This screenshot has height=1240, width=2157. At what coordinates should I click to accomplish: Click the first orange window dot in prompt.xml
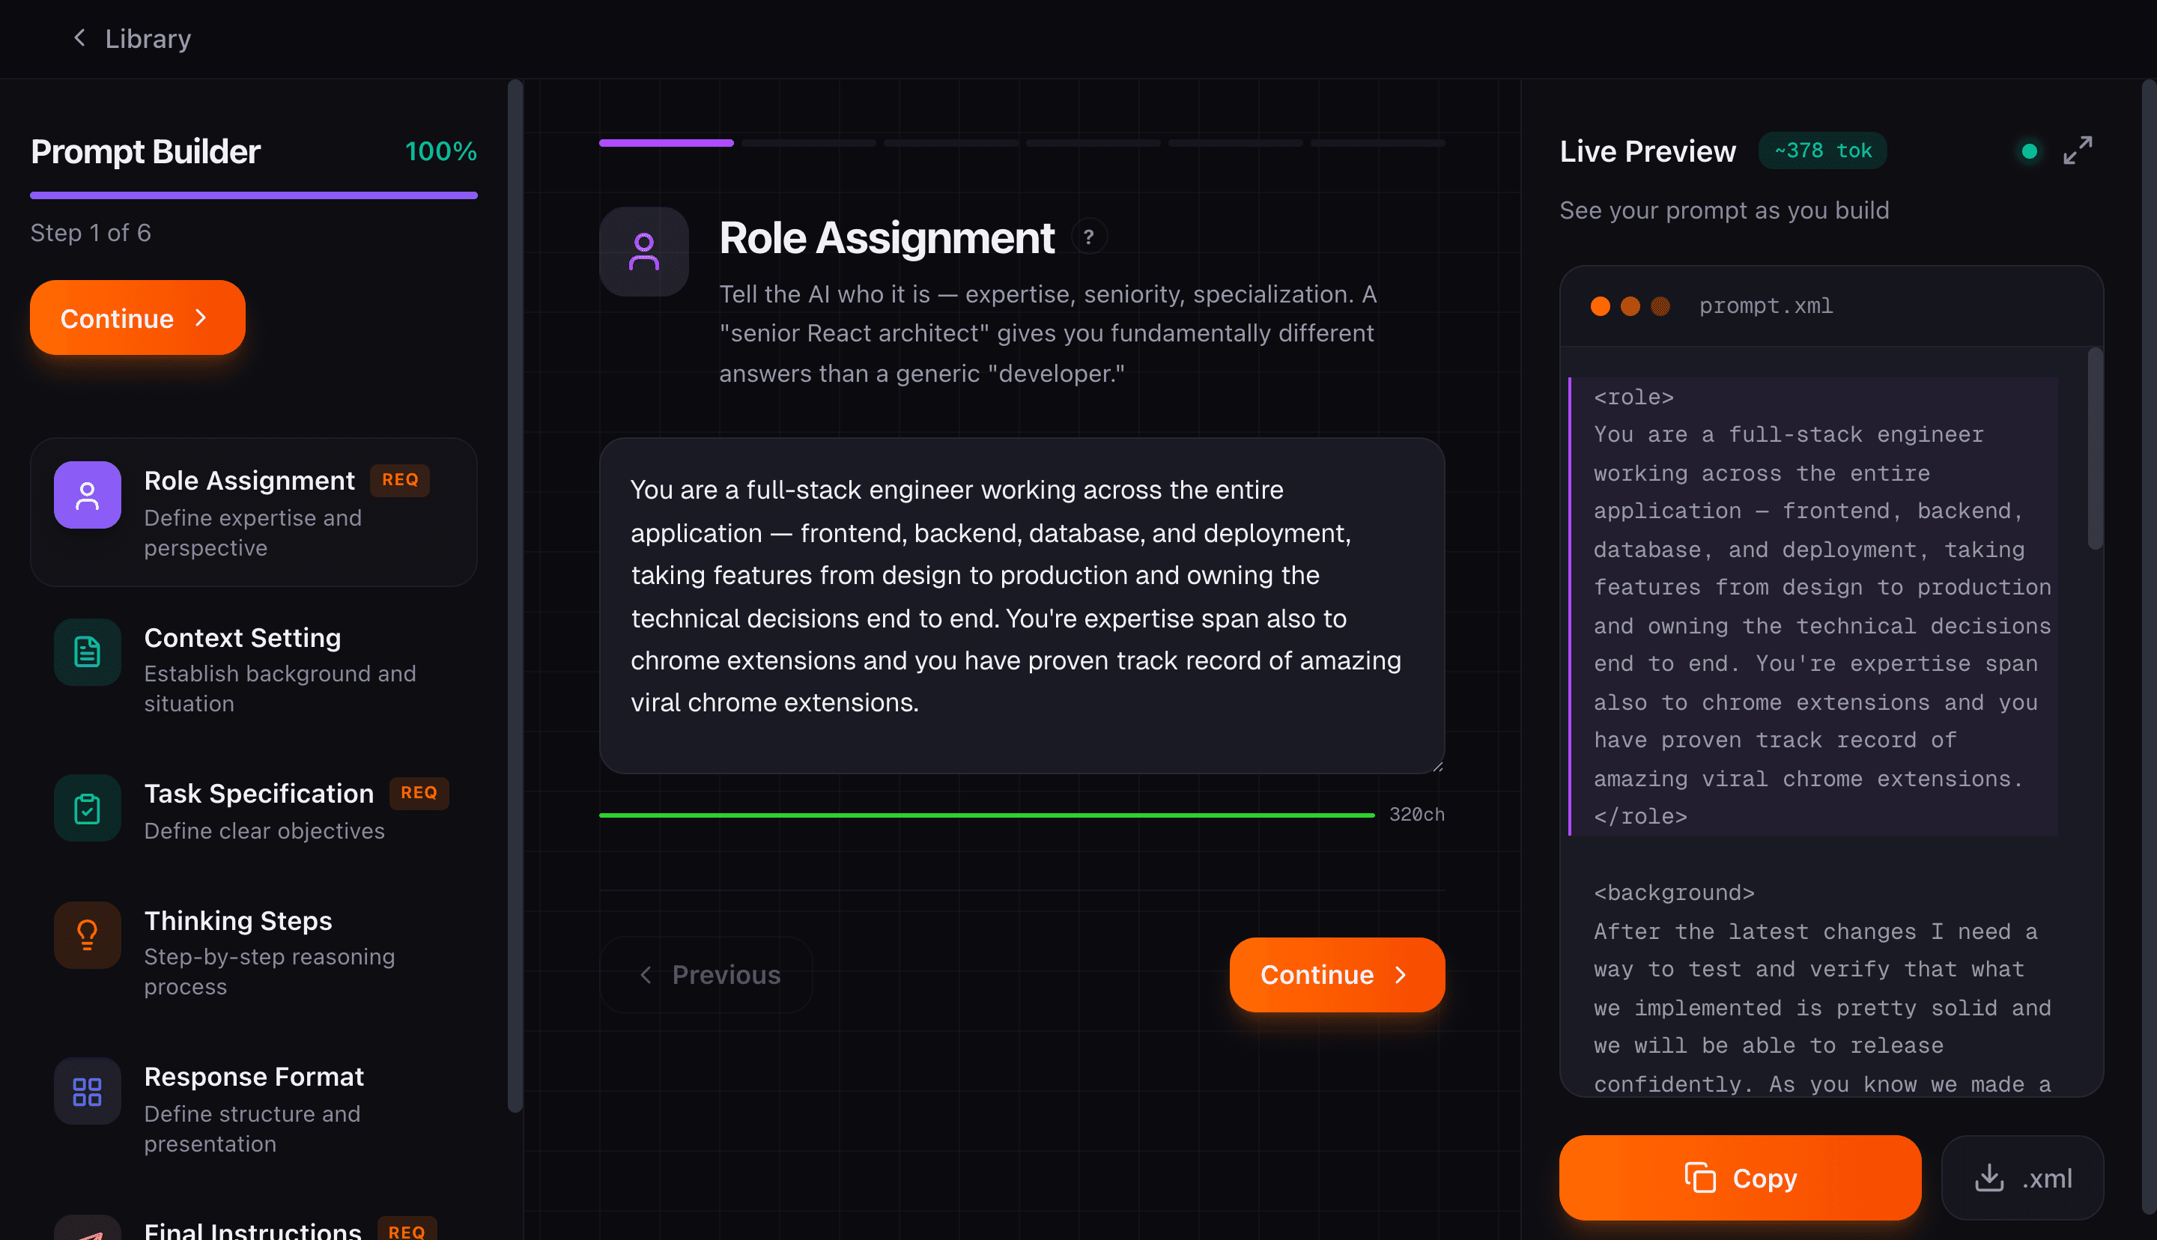pyautogui.click(x=1600, y=306)
